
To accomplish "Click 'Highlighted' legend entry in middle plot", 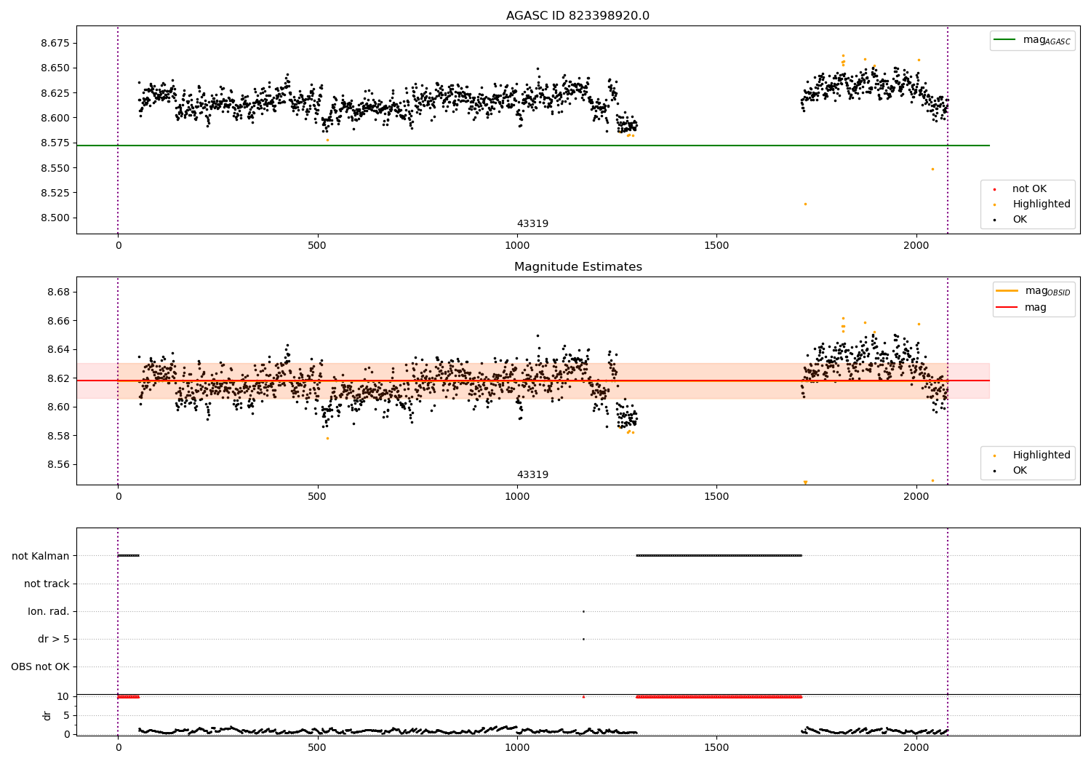I will [x=1041, y=455].
